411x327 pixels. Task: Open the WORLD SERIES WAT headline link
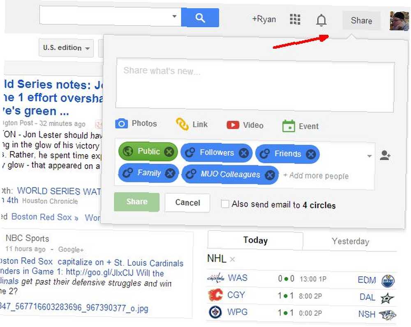pyautogui.click(x=59, y=191)
